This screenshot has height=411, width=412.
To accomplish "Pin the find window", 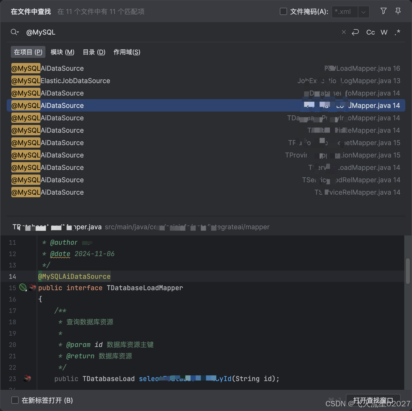I will point(398,11).
